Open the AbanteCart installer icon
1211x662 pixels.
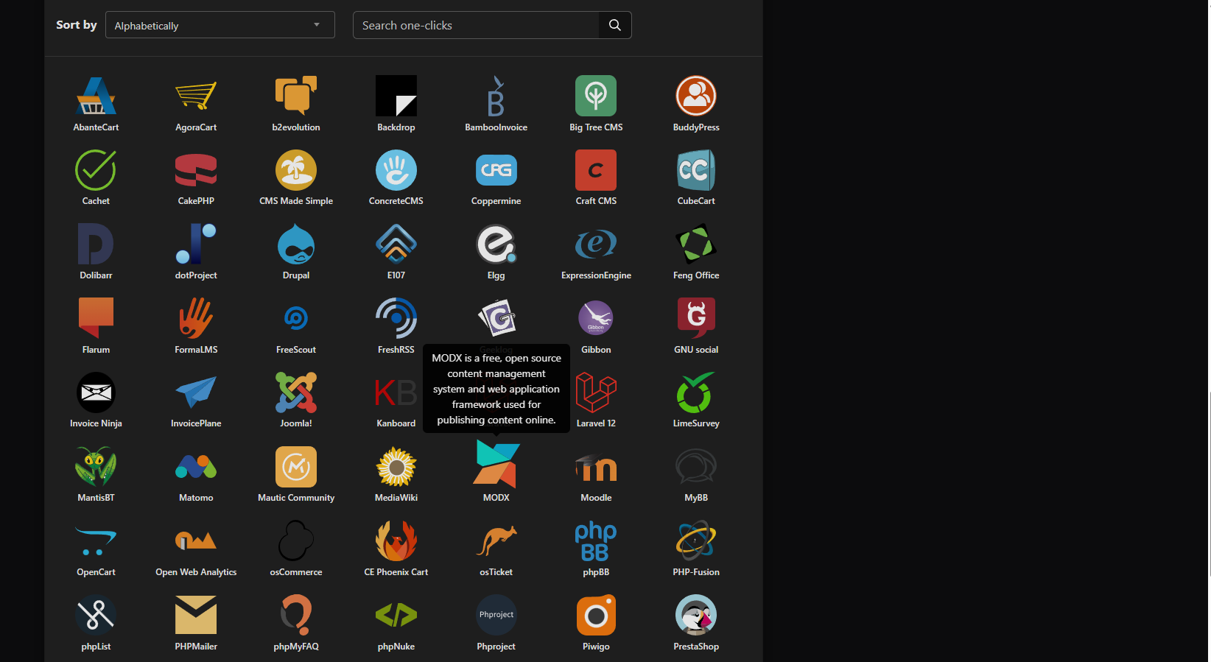(96, 96)
